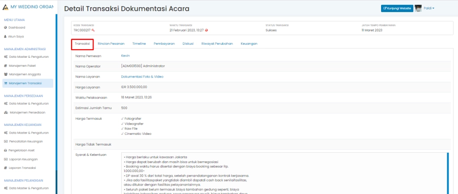Image resolution: width=458 pixels, height=194 pixels.
Task: Click the Manajemen Persediaan boxes icon
Action: coord(6,112)
